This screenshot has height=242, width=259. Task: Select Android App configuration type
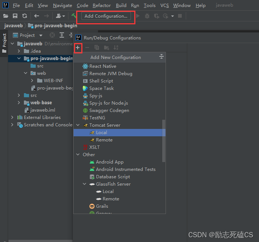[120, 162]
